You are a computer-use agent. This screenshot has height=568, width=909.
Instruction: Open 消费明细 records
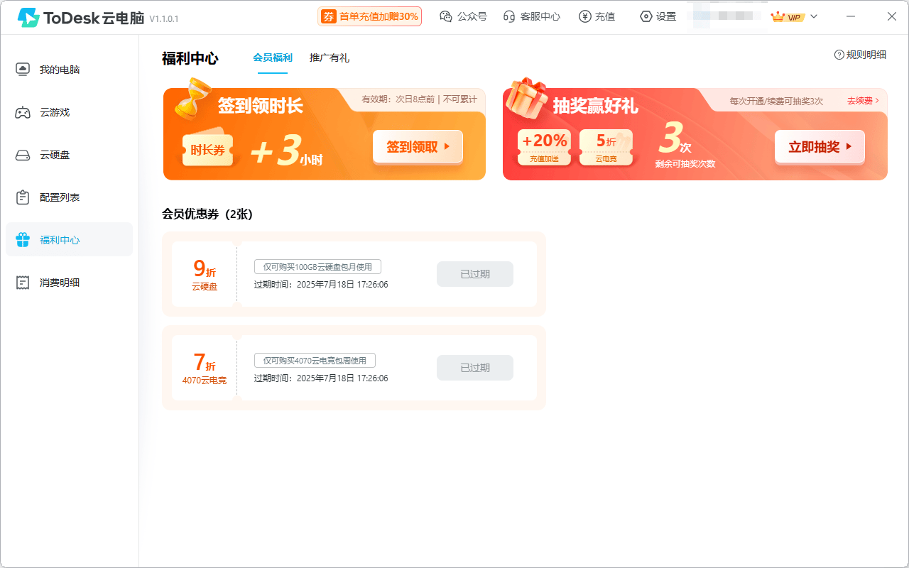click(x=60, y=282)
